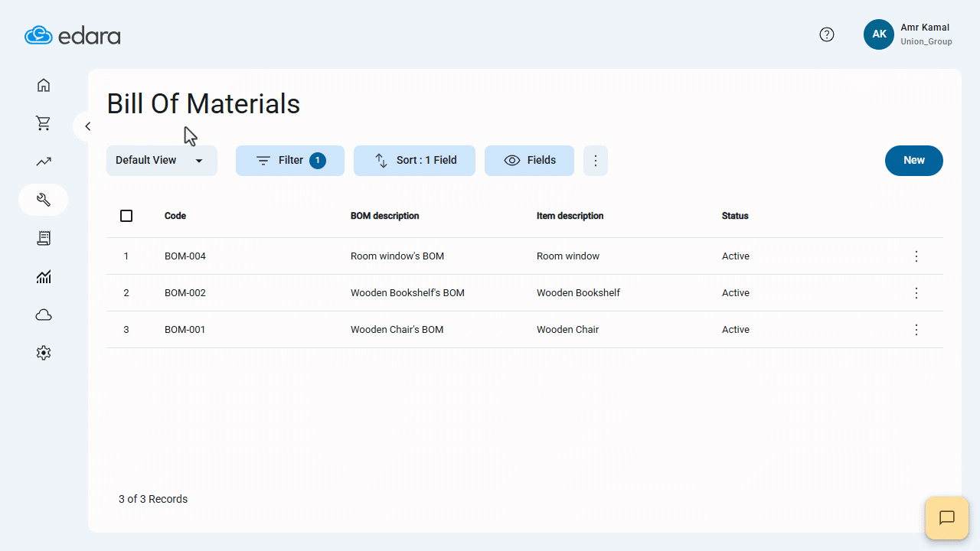Open the toolbar more options icon
This screenshot has width=980, height=551.
pyautogui.click(x=596, y=161)
